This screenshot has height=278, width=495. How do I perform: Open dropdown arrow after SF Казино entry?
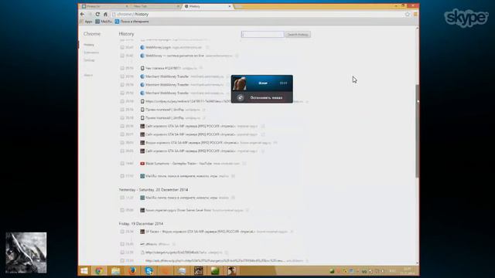click(292, 232)
